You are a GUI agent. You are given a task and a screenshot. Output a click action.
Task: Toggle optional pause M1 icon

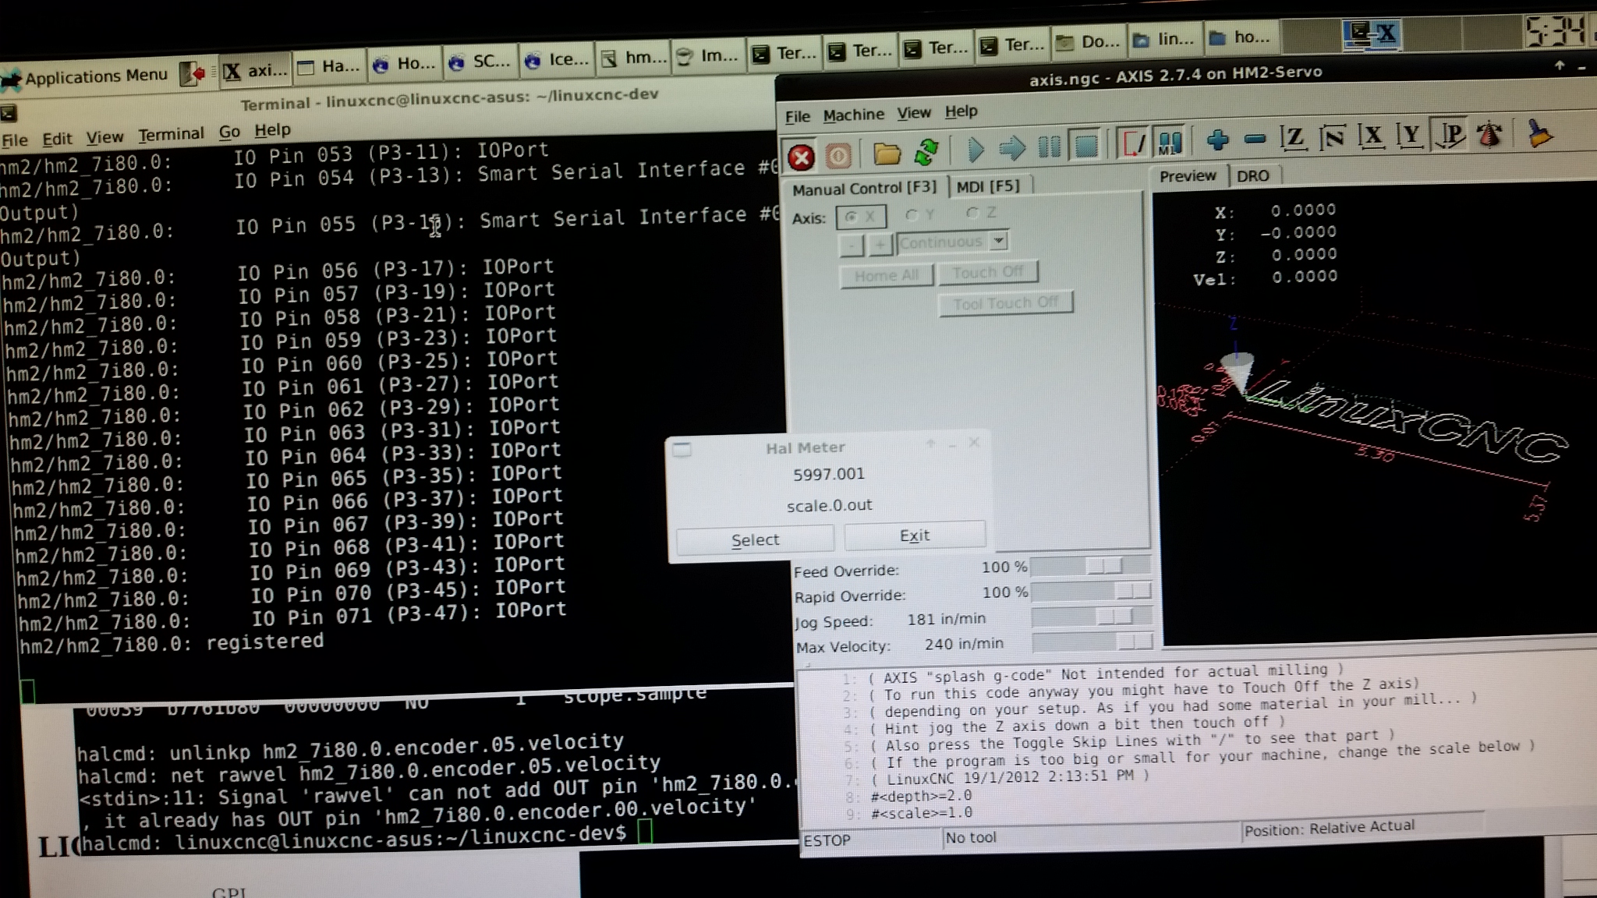(1170, 143)
